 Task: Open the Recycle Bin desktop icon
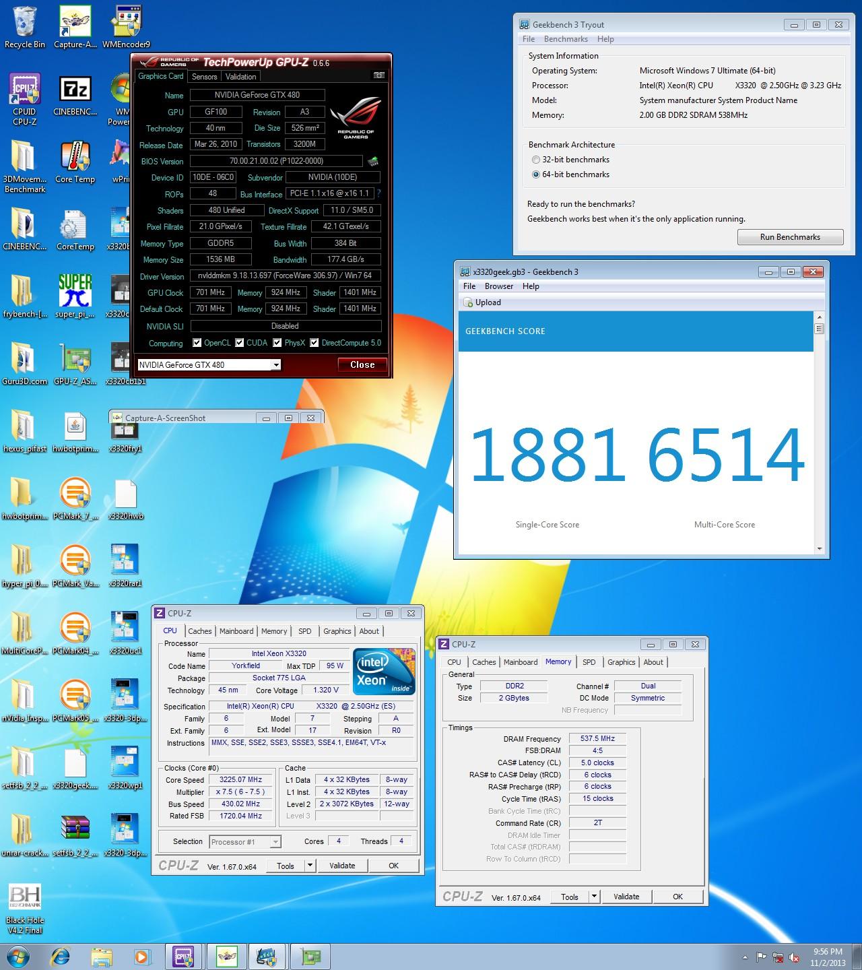(x=24, y=27)
